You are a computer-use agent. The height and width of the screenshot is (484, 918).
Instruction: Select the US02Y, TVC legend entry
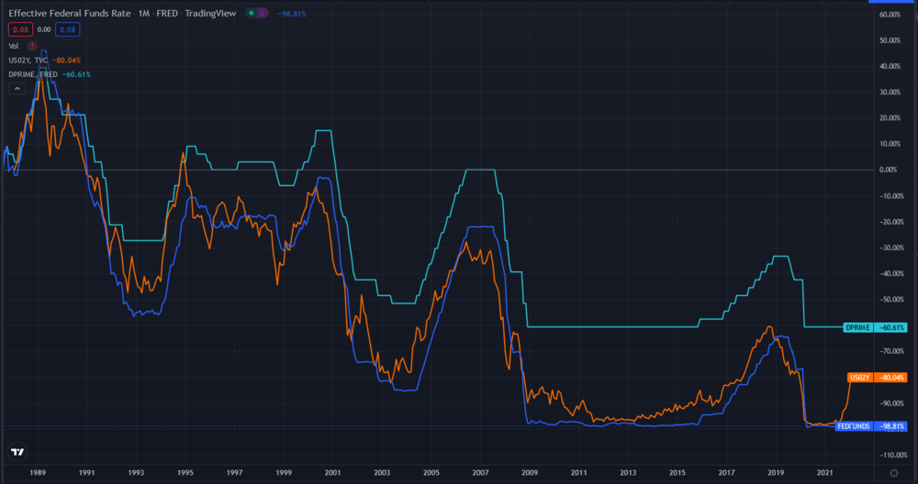(x=28, y=60)
